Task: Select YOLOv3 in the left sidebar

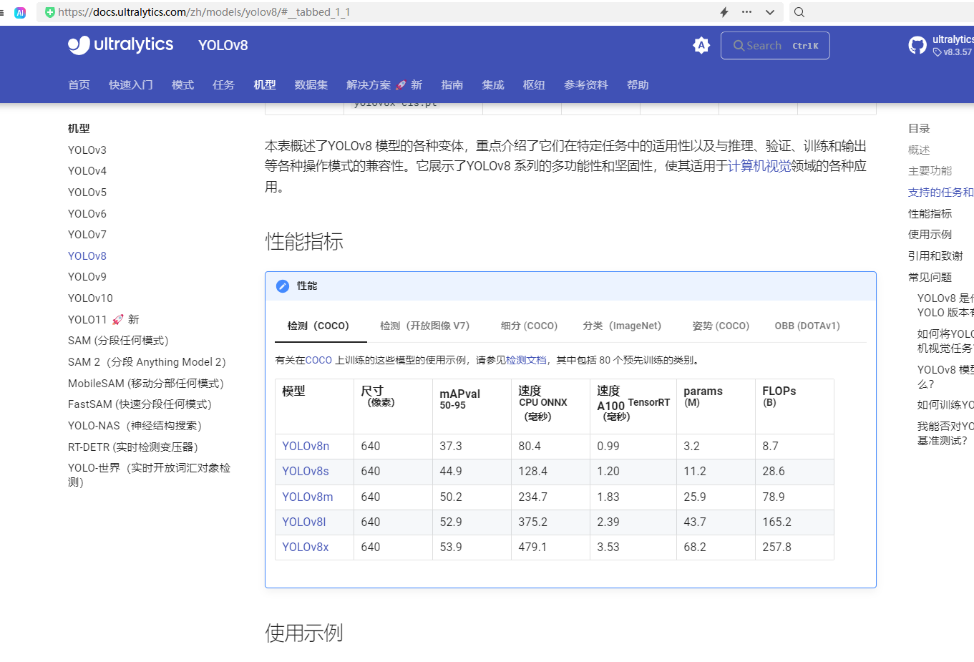Action: click(87, 150)
